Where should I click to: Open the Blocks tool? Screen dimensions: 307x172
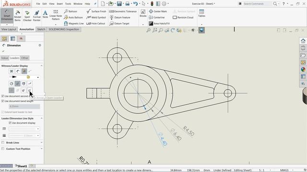143,13
